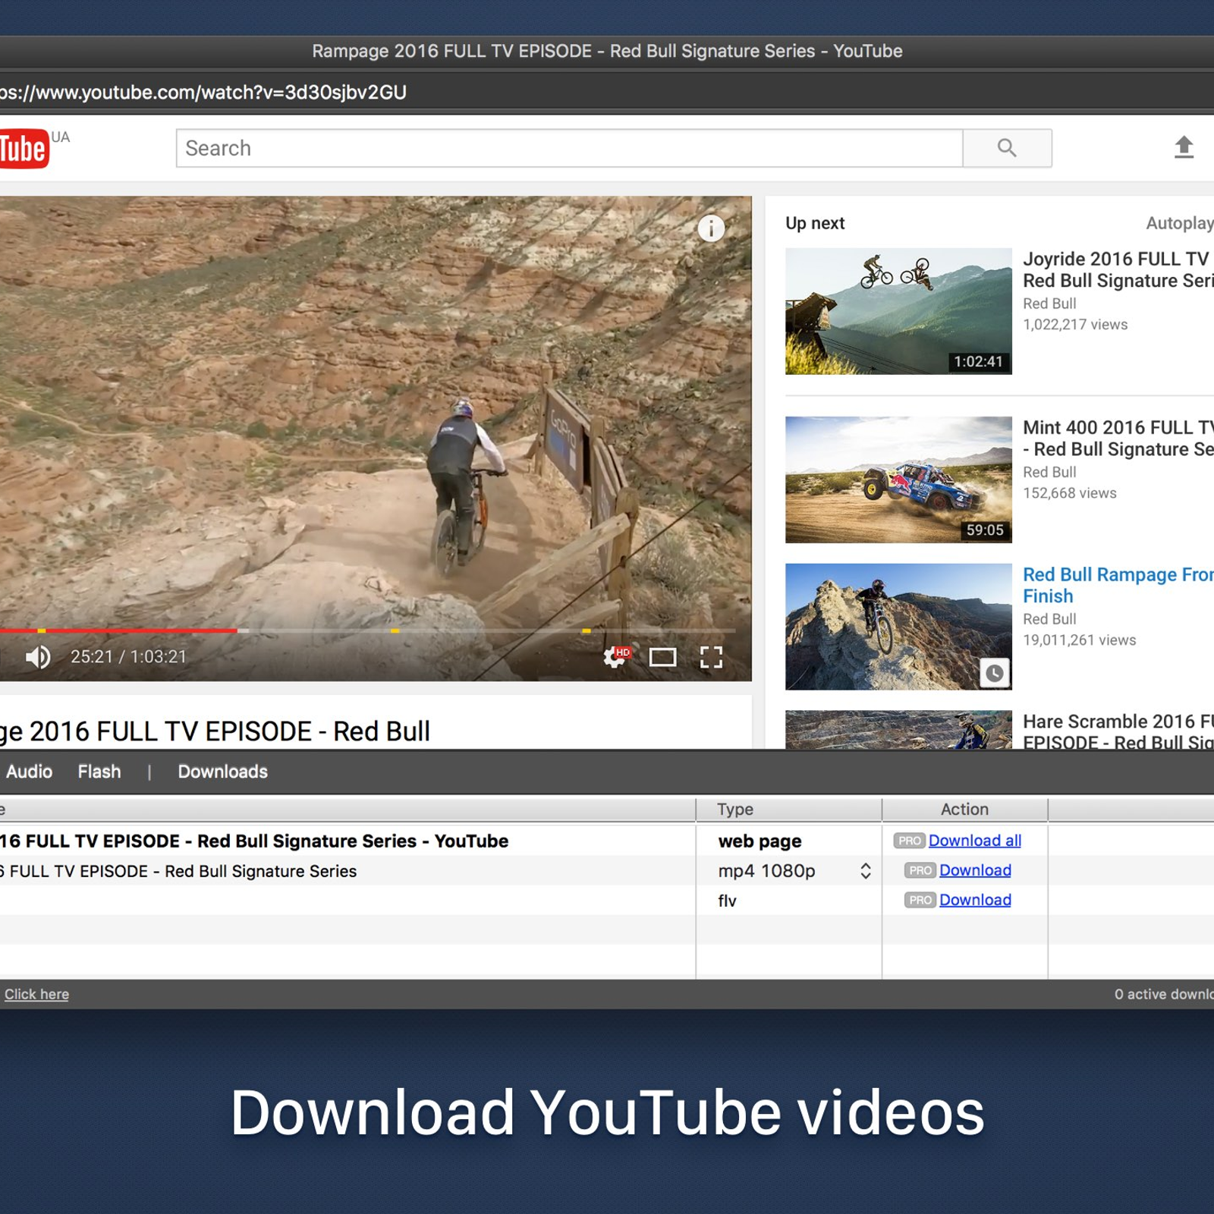This screenshot has height=1214, width=1214.
Task: Click PRO badge beside Download all
Action: click(909, 841)
